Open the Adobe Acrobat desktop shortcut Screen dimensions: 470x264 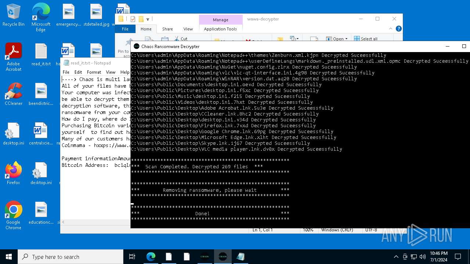[x=14, y=57]
